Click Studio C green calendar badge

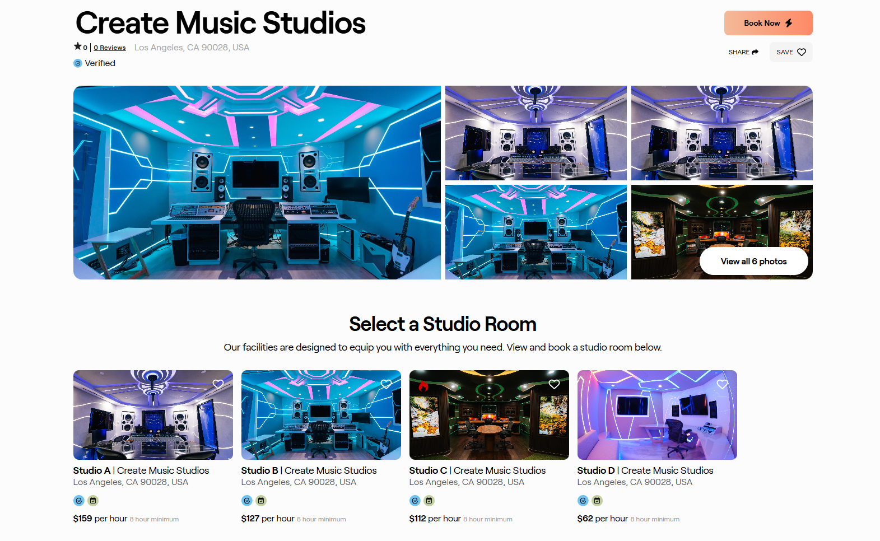429,501
